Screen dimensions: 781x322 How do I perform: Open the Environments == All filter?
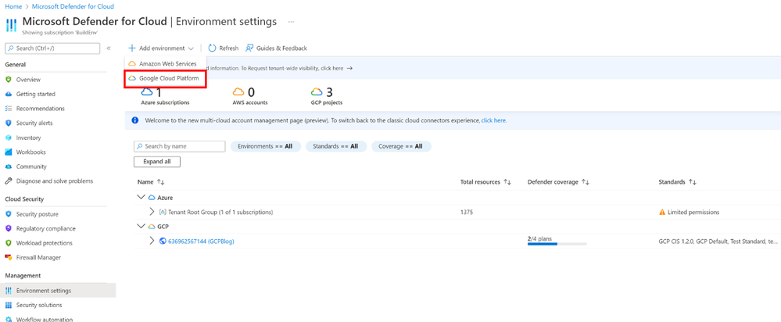(x=265, y=146)
